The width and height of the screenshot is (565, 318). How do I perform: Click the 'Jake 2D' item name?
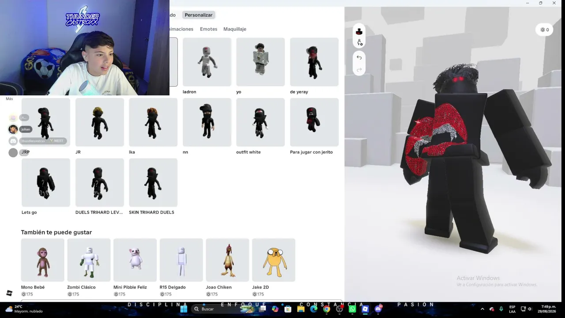260,288
